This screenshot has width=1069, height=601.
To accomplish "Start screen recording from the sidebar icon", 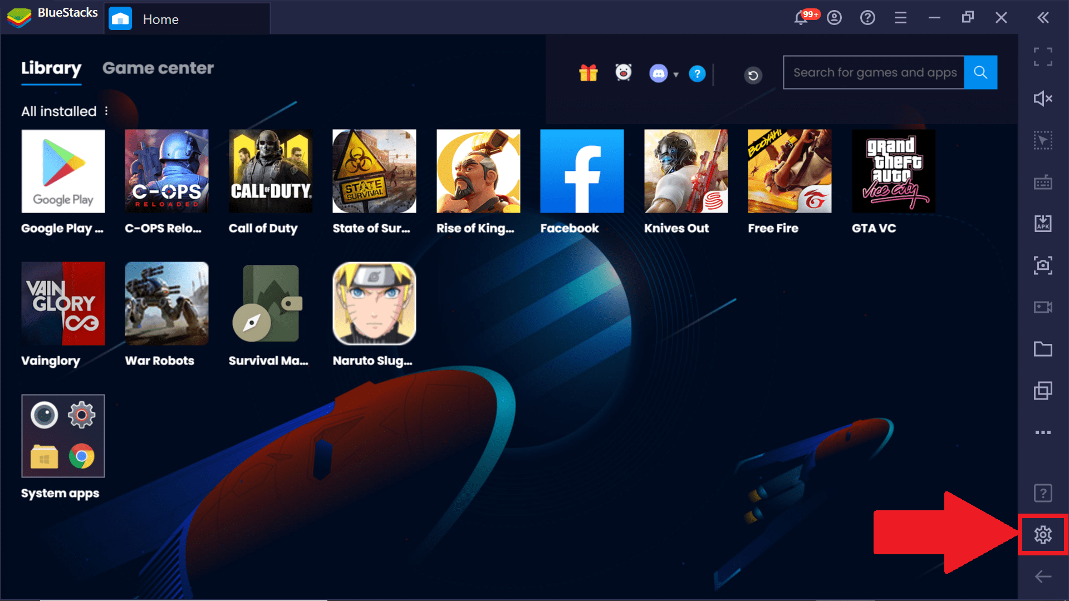I will [x=1043, y=307].
